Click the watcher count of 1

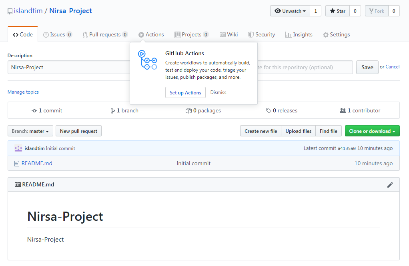[x=316, y=11]
